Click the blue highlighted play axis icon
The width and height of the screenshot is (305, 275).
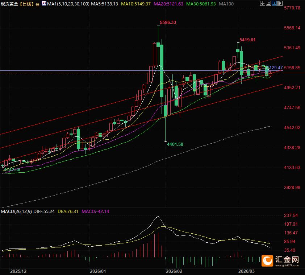274,3
